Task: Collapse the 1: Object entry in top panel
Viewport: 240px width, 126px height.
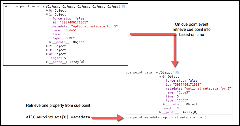Action: [x=47, y=14]
